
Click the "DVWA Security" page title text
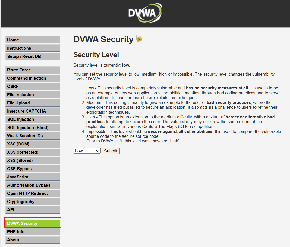click(x=103, y=39)
